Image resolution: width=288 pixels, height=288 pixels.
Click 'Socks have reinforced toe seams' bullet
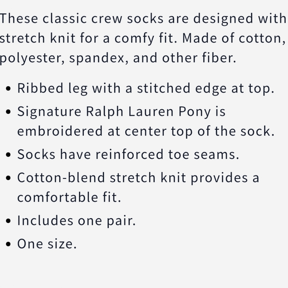coord(128,154)
